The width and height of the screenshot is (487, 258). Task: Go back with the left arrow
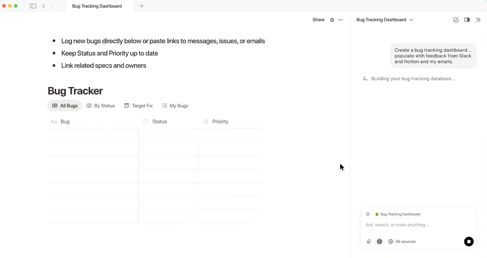(x=44, y=6)
